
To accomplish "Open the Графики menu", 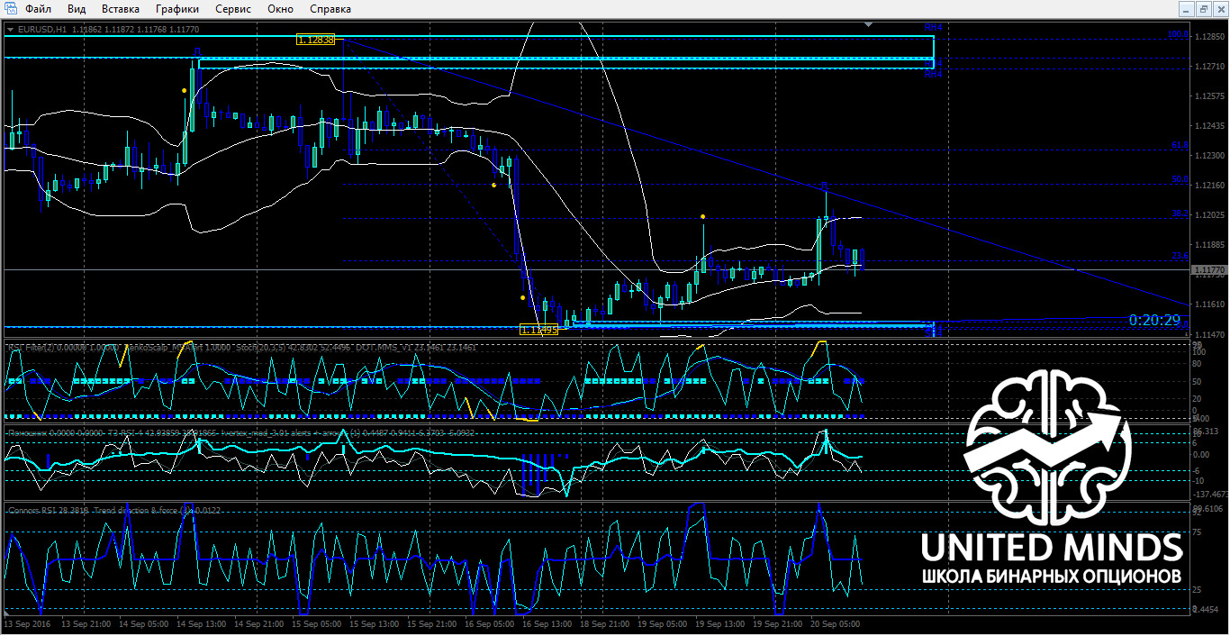I will 177,9.
